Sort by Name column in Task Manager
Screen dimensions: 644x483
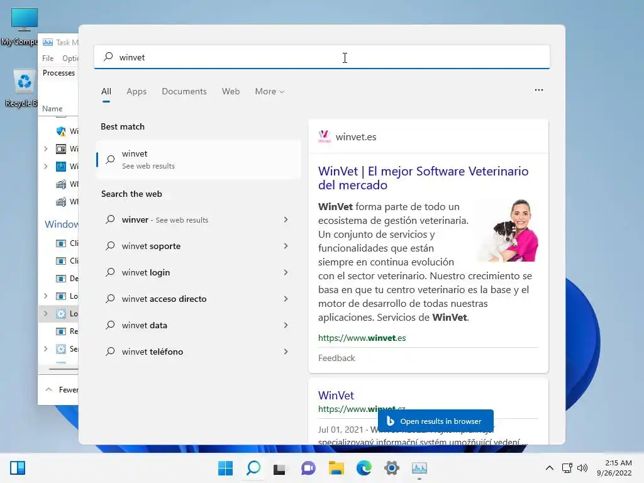(x=52, y=108)
